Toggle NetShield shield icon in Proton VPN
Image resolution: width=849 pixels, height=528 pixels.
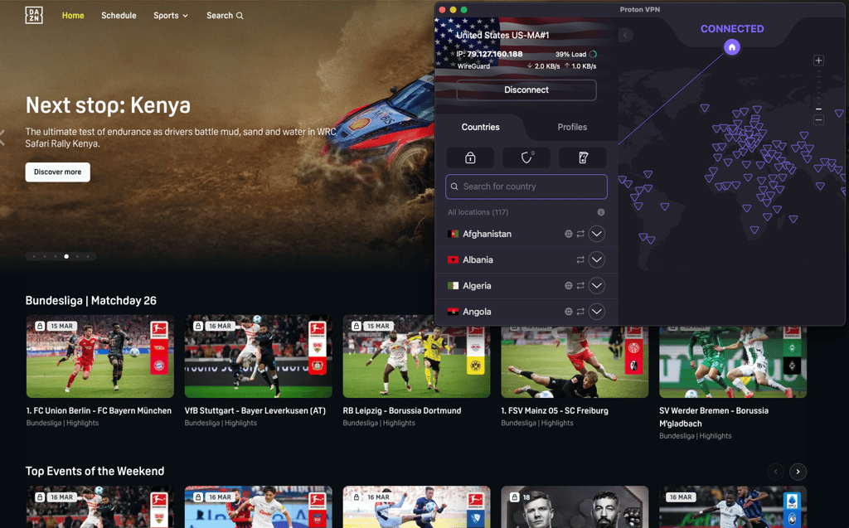(526, 157)
